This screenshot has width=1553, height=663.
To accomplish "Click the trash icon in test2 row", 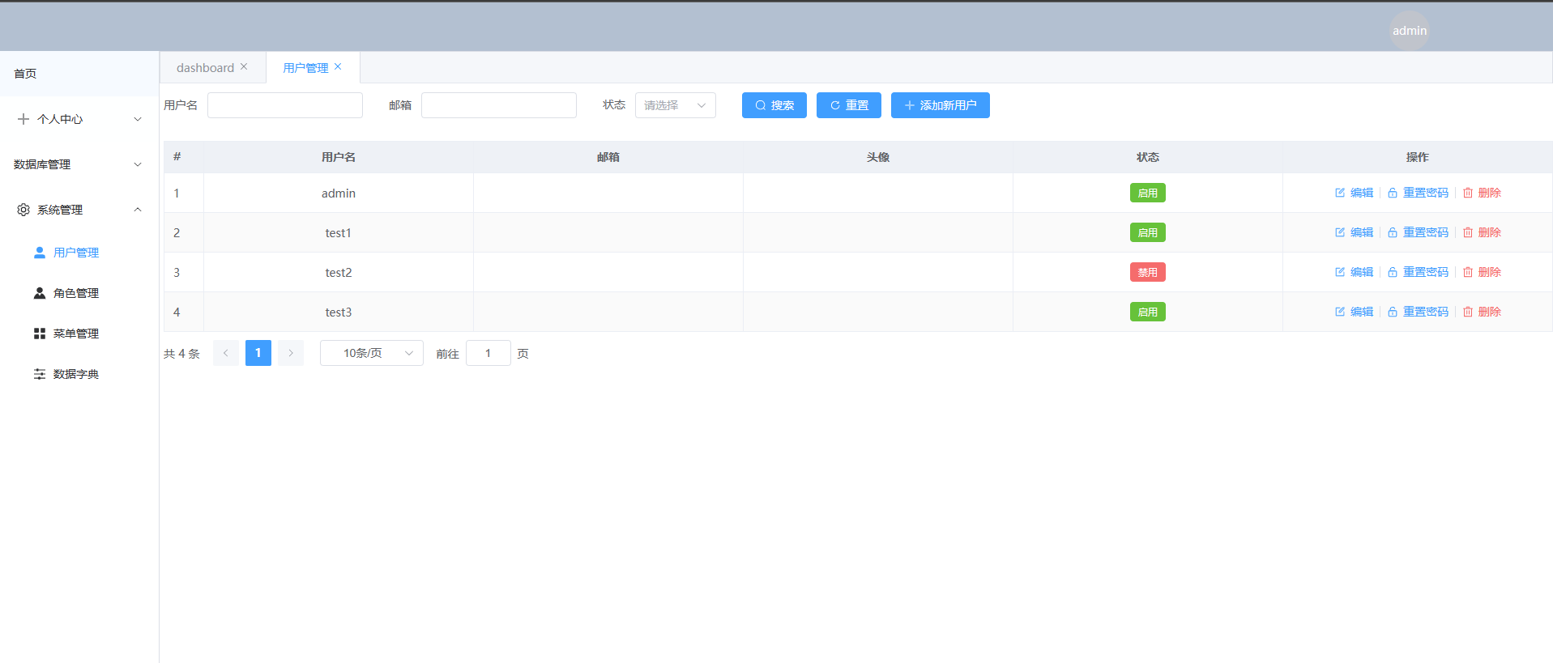I will point(1468,272).
